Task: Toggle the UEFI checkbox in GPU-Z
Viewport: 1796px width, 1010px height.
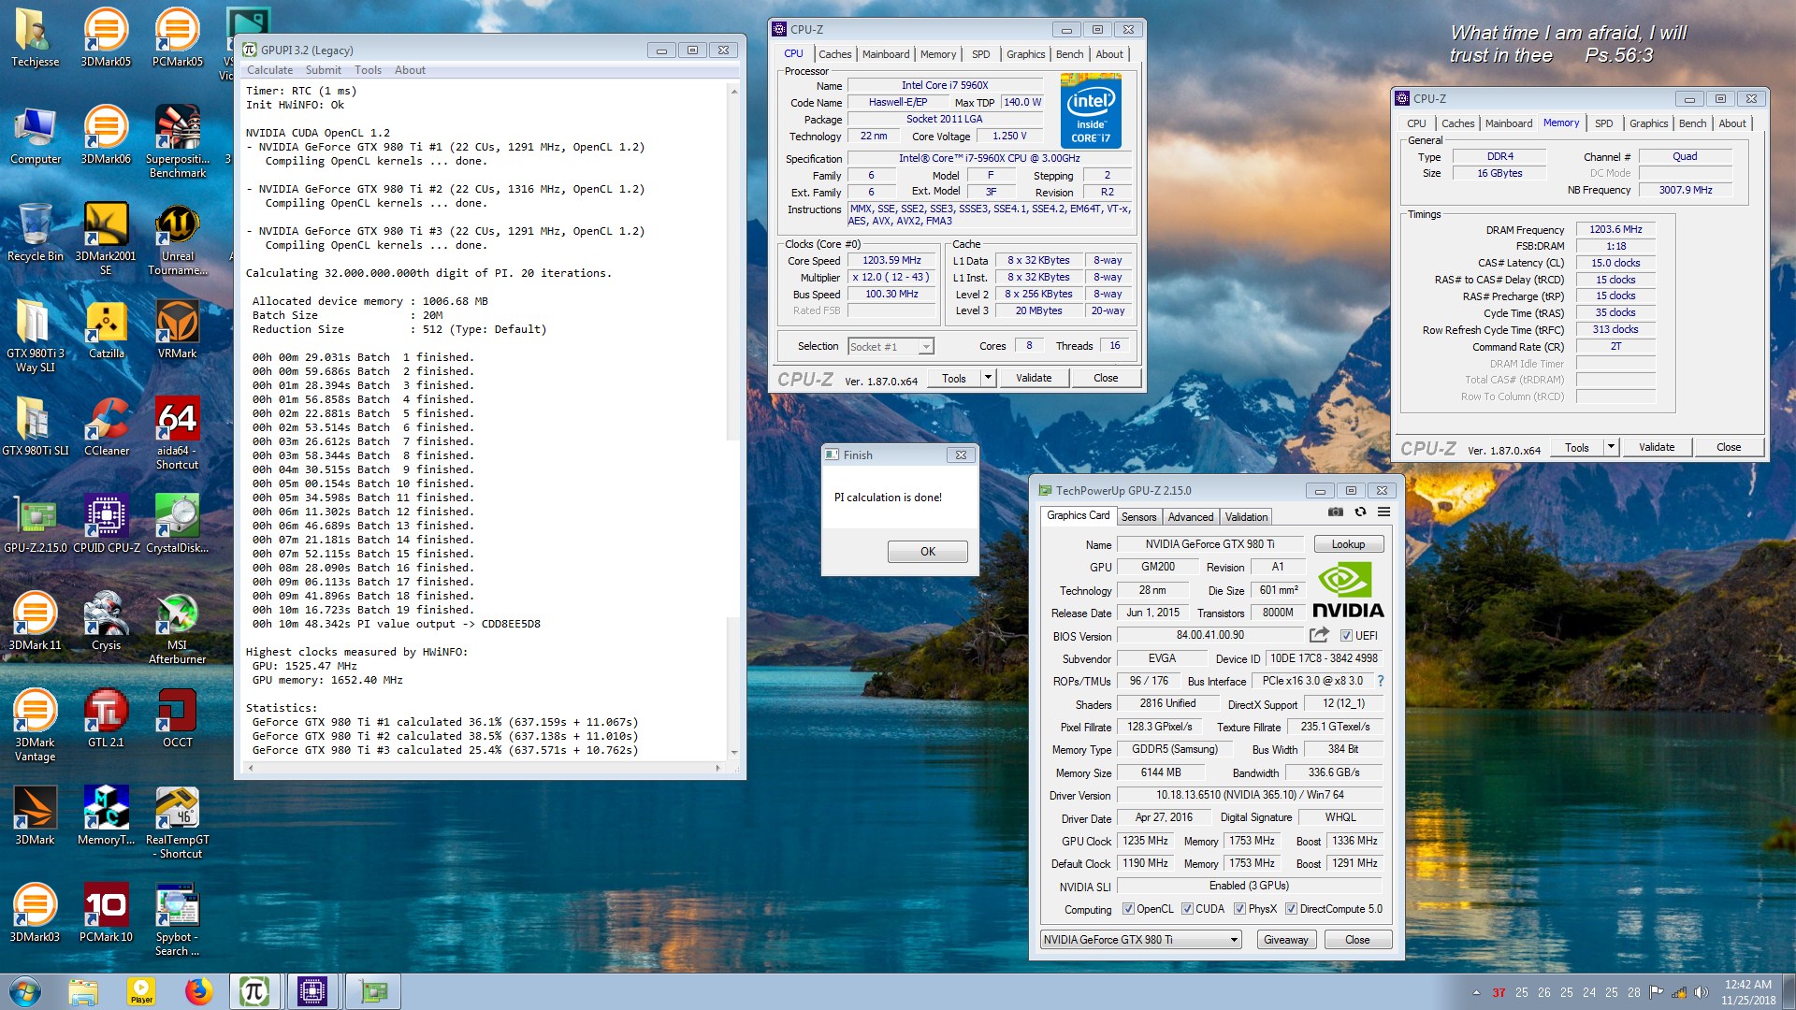Action: [1346, 636]
